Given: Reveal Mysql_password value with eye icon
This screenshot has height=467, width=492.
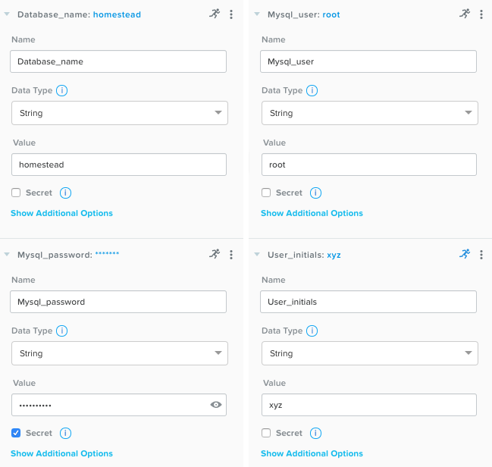Looking at the screenshot, I should (x=216, y=405).
